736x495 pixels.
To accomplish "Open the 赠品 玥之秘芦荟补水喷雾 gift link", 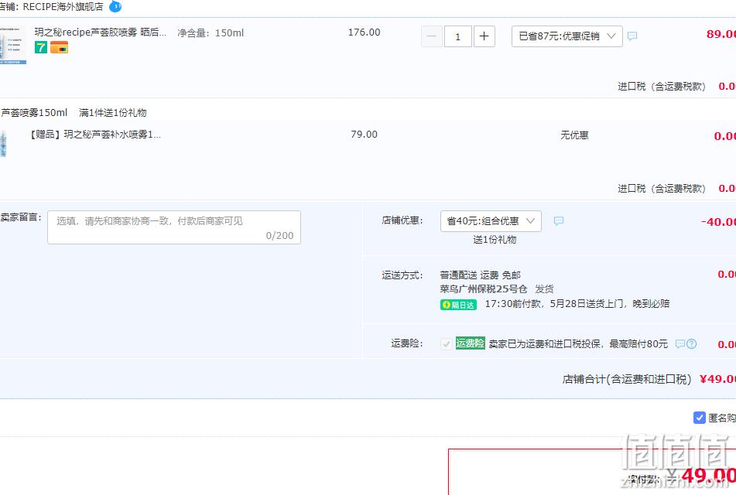I will [95, 135].
